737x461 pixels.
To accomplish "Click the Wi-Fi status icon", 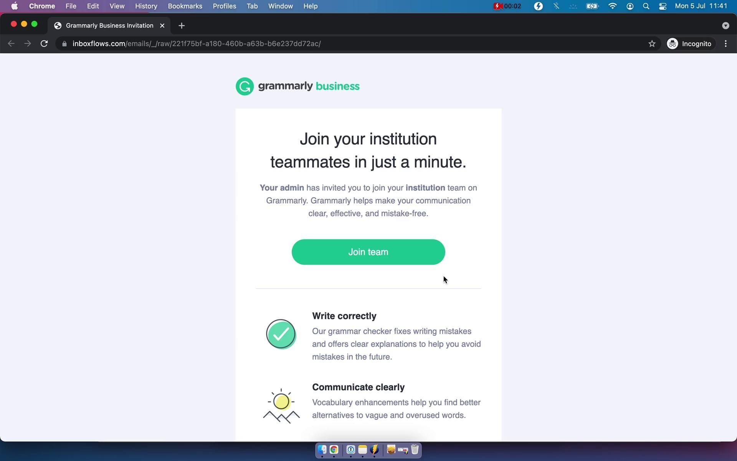I will 612,6.
